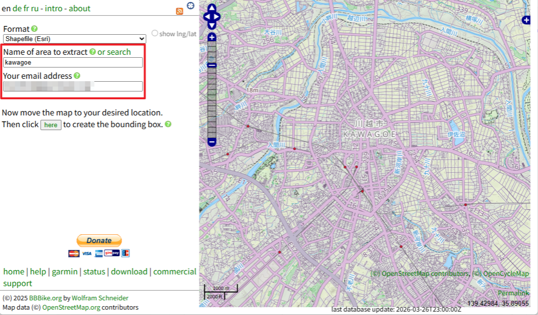Open help icon beside email address label

tap(77, 76)
